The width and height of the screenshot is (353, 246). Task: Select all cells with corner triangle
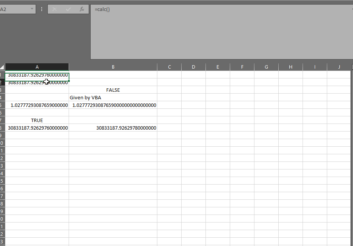(x=2, y=67)
